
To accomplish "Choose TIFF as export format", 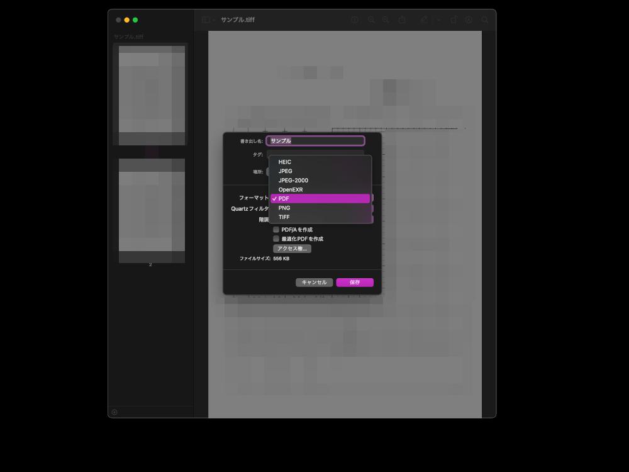I will (x=320, y=217).
